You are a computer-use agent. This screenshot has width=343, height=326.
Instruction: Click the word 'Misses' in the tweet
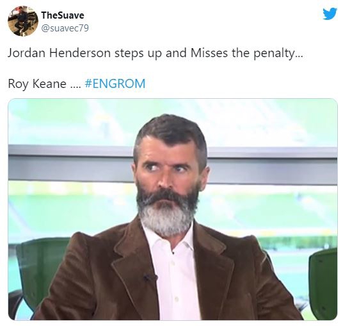[x=209, y=53]
